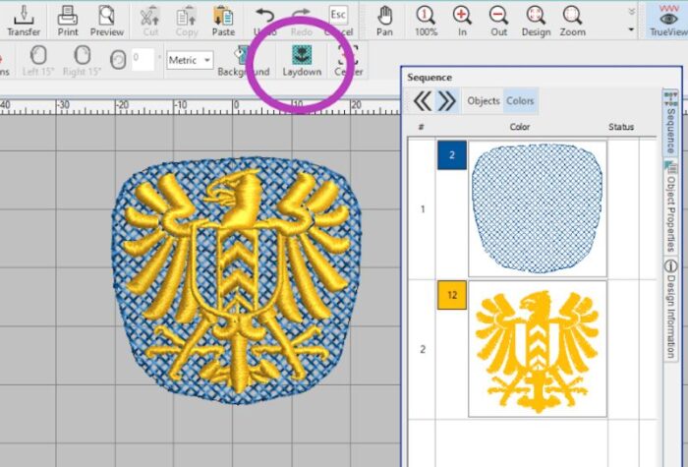The height and width of the screenshot is (467, 688).
Task: Zoom to 100% view
Action: point(426,20)
